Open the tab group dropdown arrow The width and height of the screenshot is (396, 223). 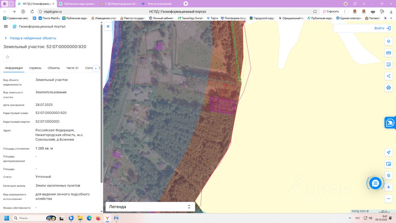click(11, 4)
